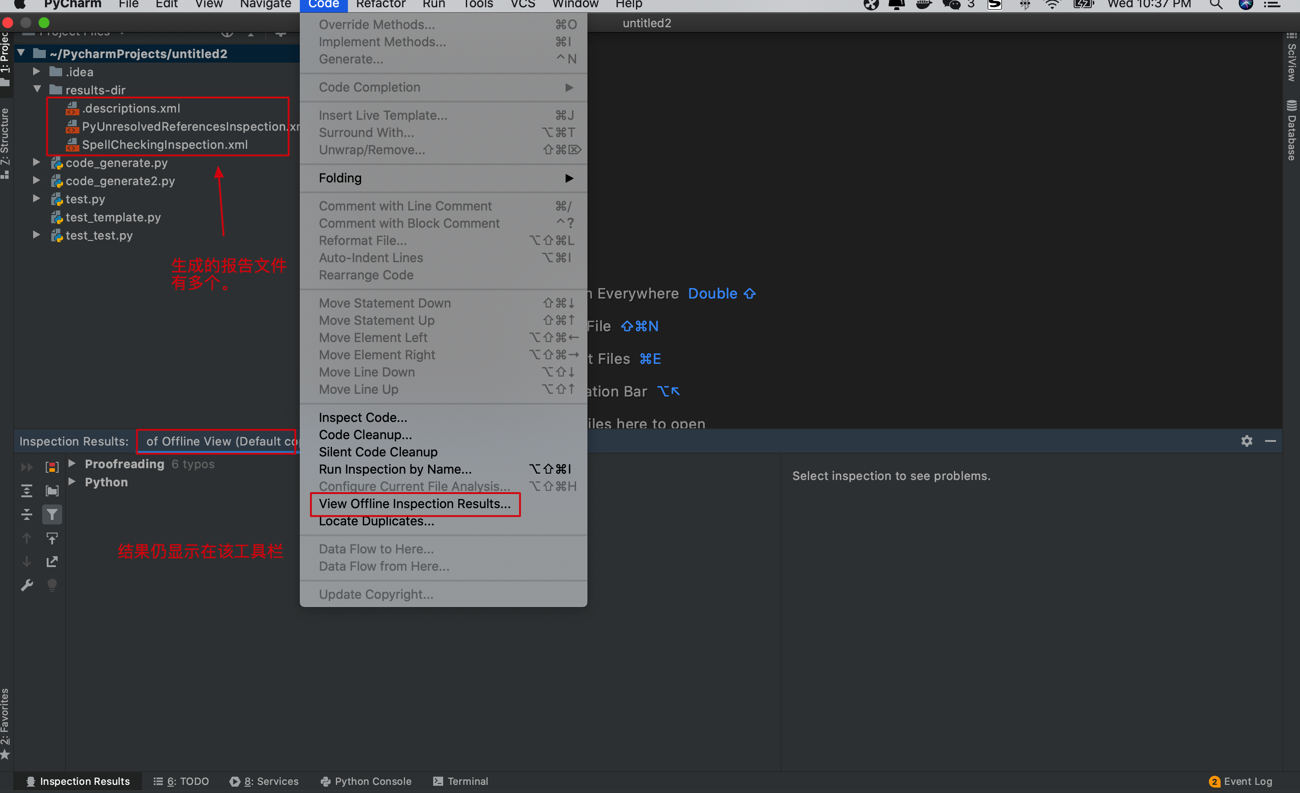Open the Database side tool window
This screenshot has height=793, width=1300.
[x=1291, y=130]
